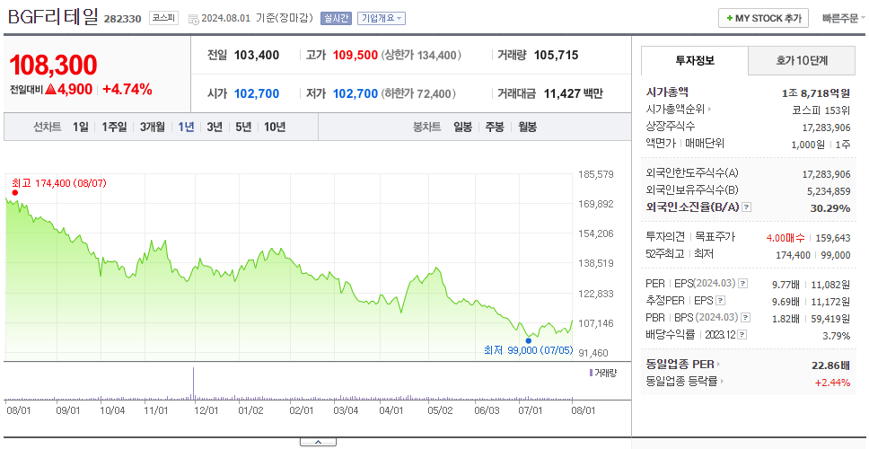Screen dimensions: 869x449
Task: Click the red 최고 174,400 chart dot
Action: pyautogui.click(x=15, y=193)
